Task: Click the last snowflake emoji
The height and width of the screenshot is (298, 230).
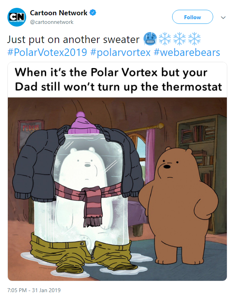Action: click(194, 39)
